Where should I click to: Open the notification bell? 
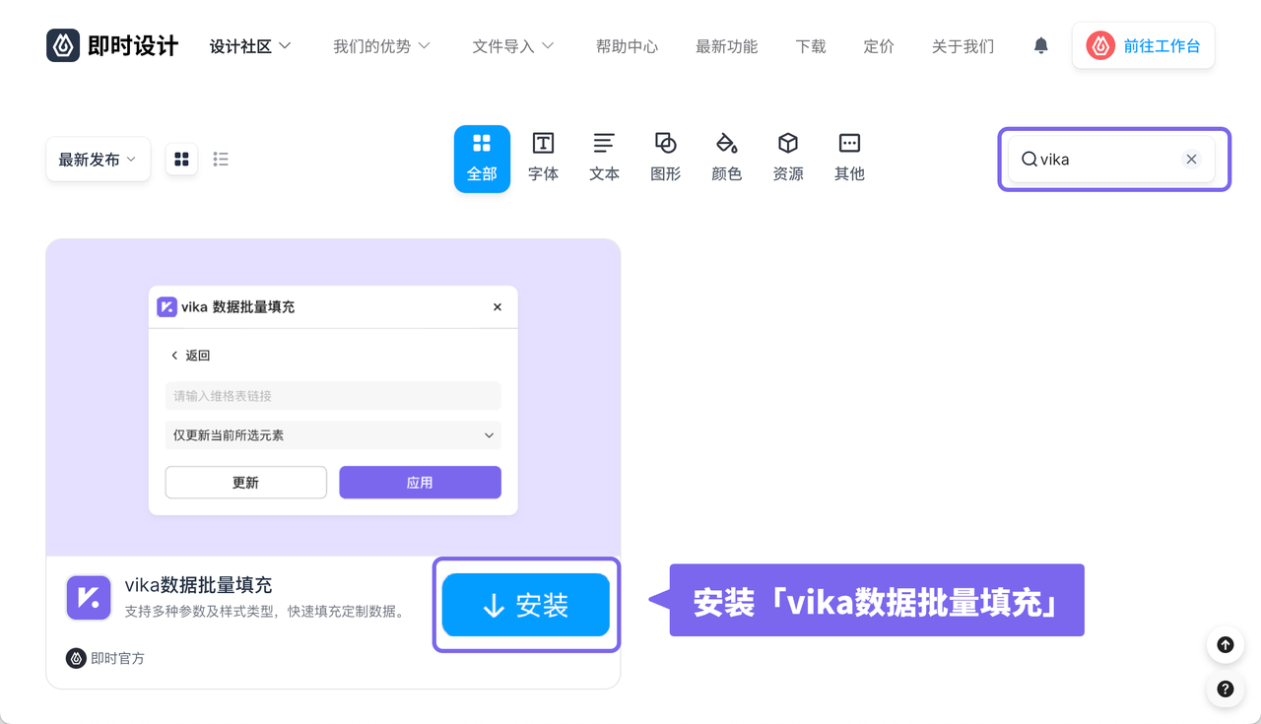pyautogui.click(x=1040, y=45)
